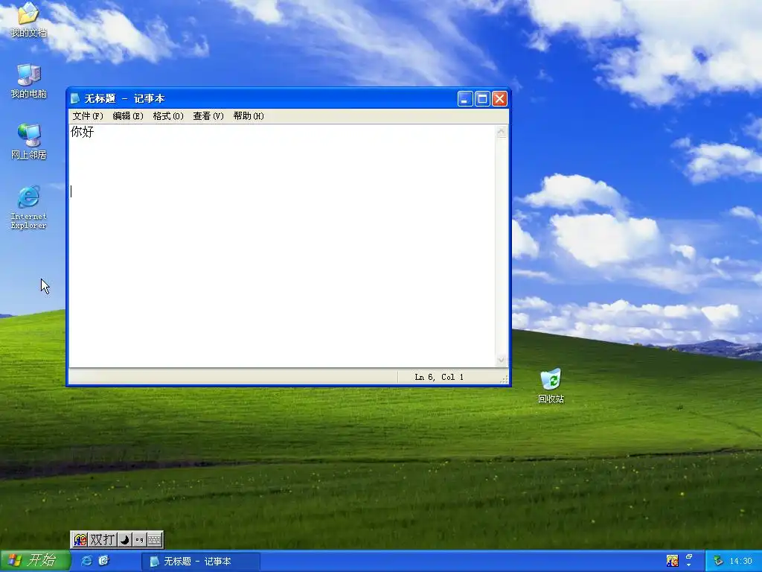Open the 开始 Start menu
Screen dimensions: 762x572
pos(35,561)
